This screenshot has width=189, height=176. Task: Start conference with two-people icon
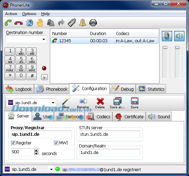[51, 23]
